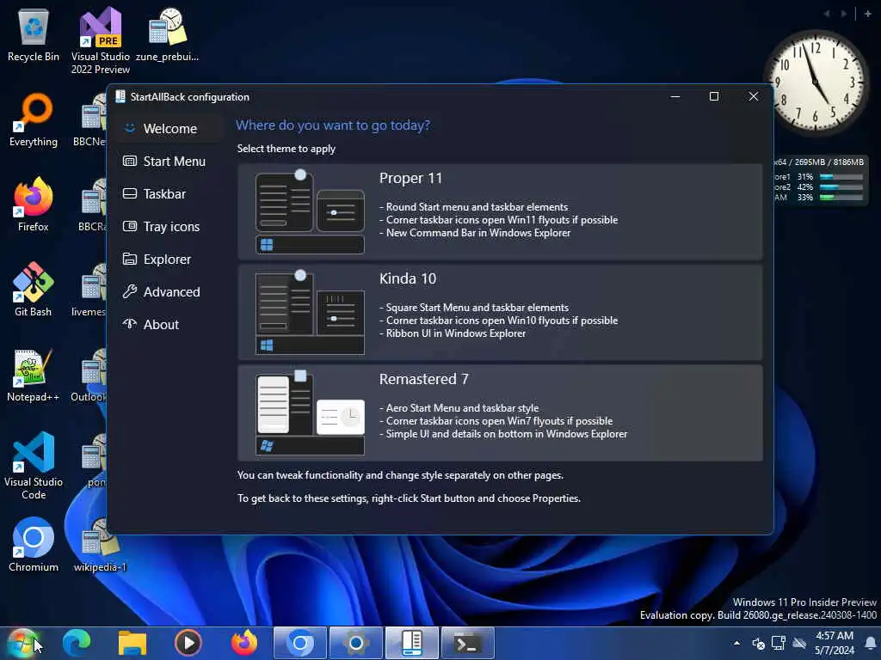The width and height of the screenshot is (881, 660).
Task: Click the Welcome smiley icon
Action: 130,128
